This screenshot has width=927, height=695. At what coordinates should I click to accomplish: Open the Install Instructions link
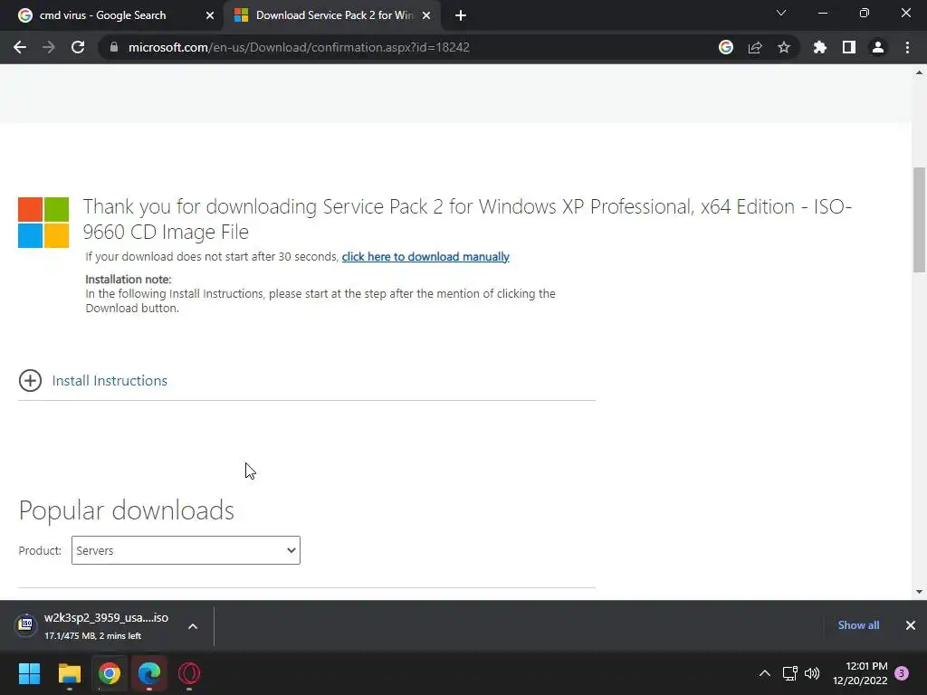110,381
